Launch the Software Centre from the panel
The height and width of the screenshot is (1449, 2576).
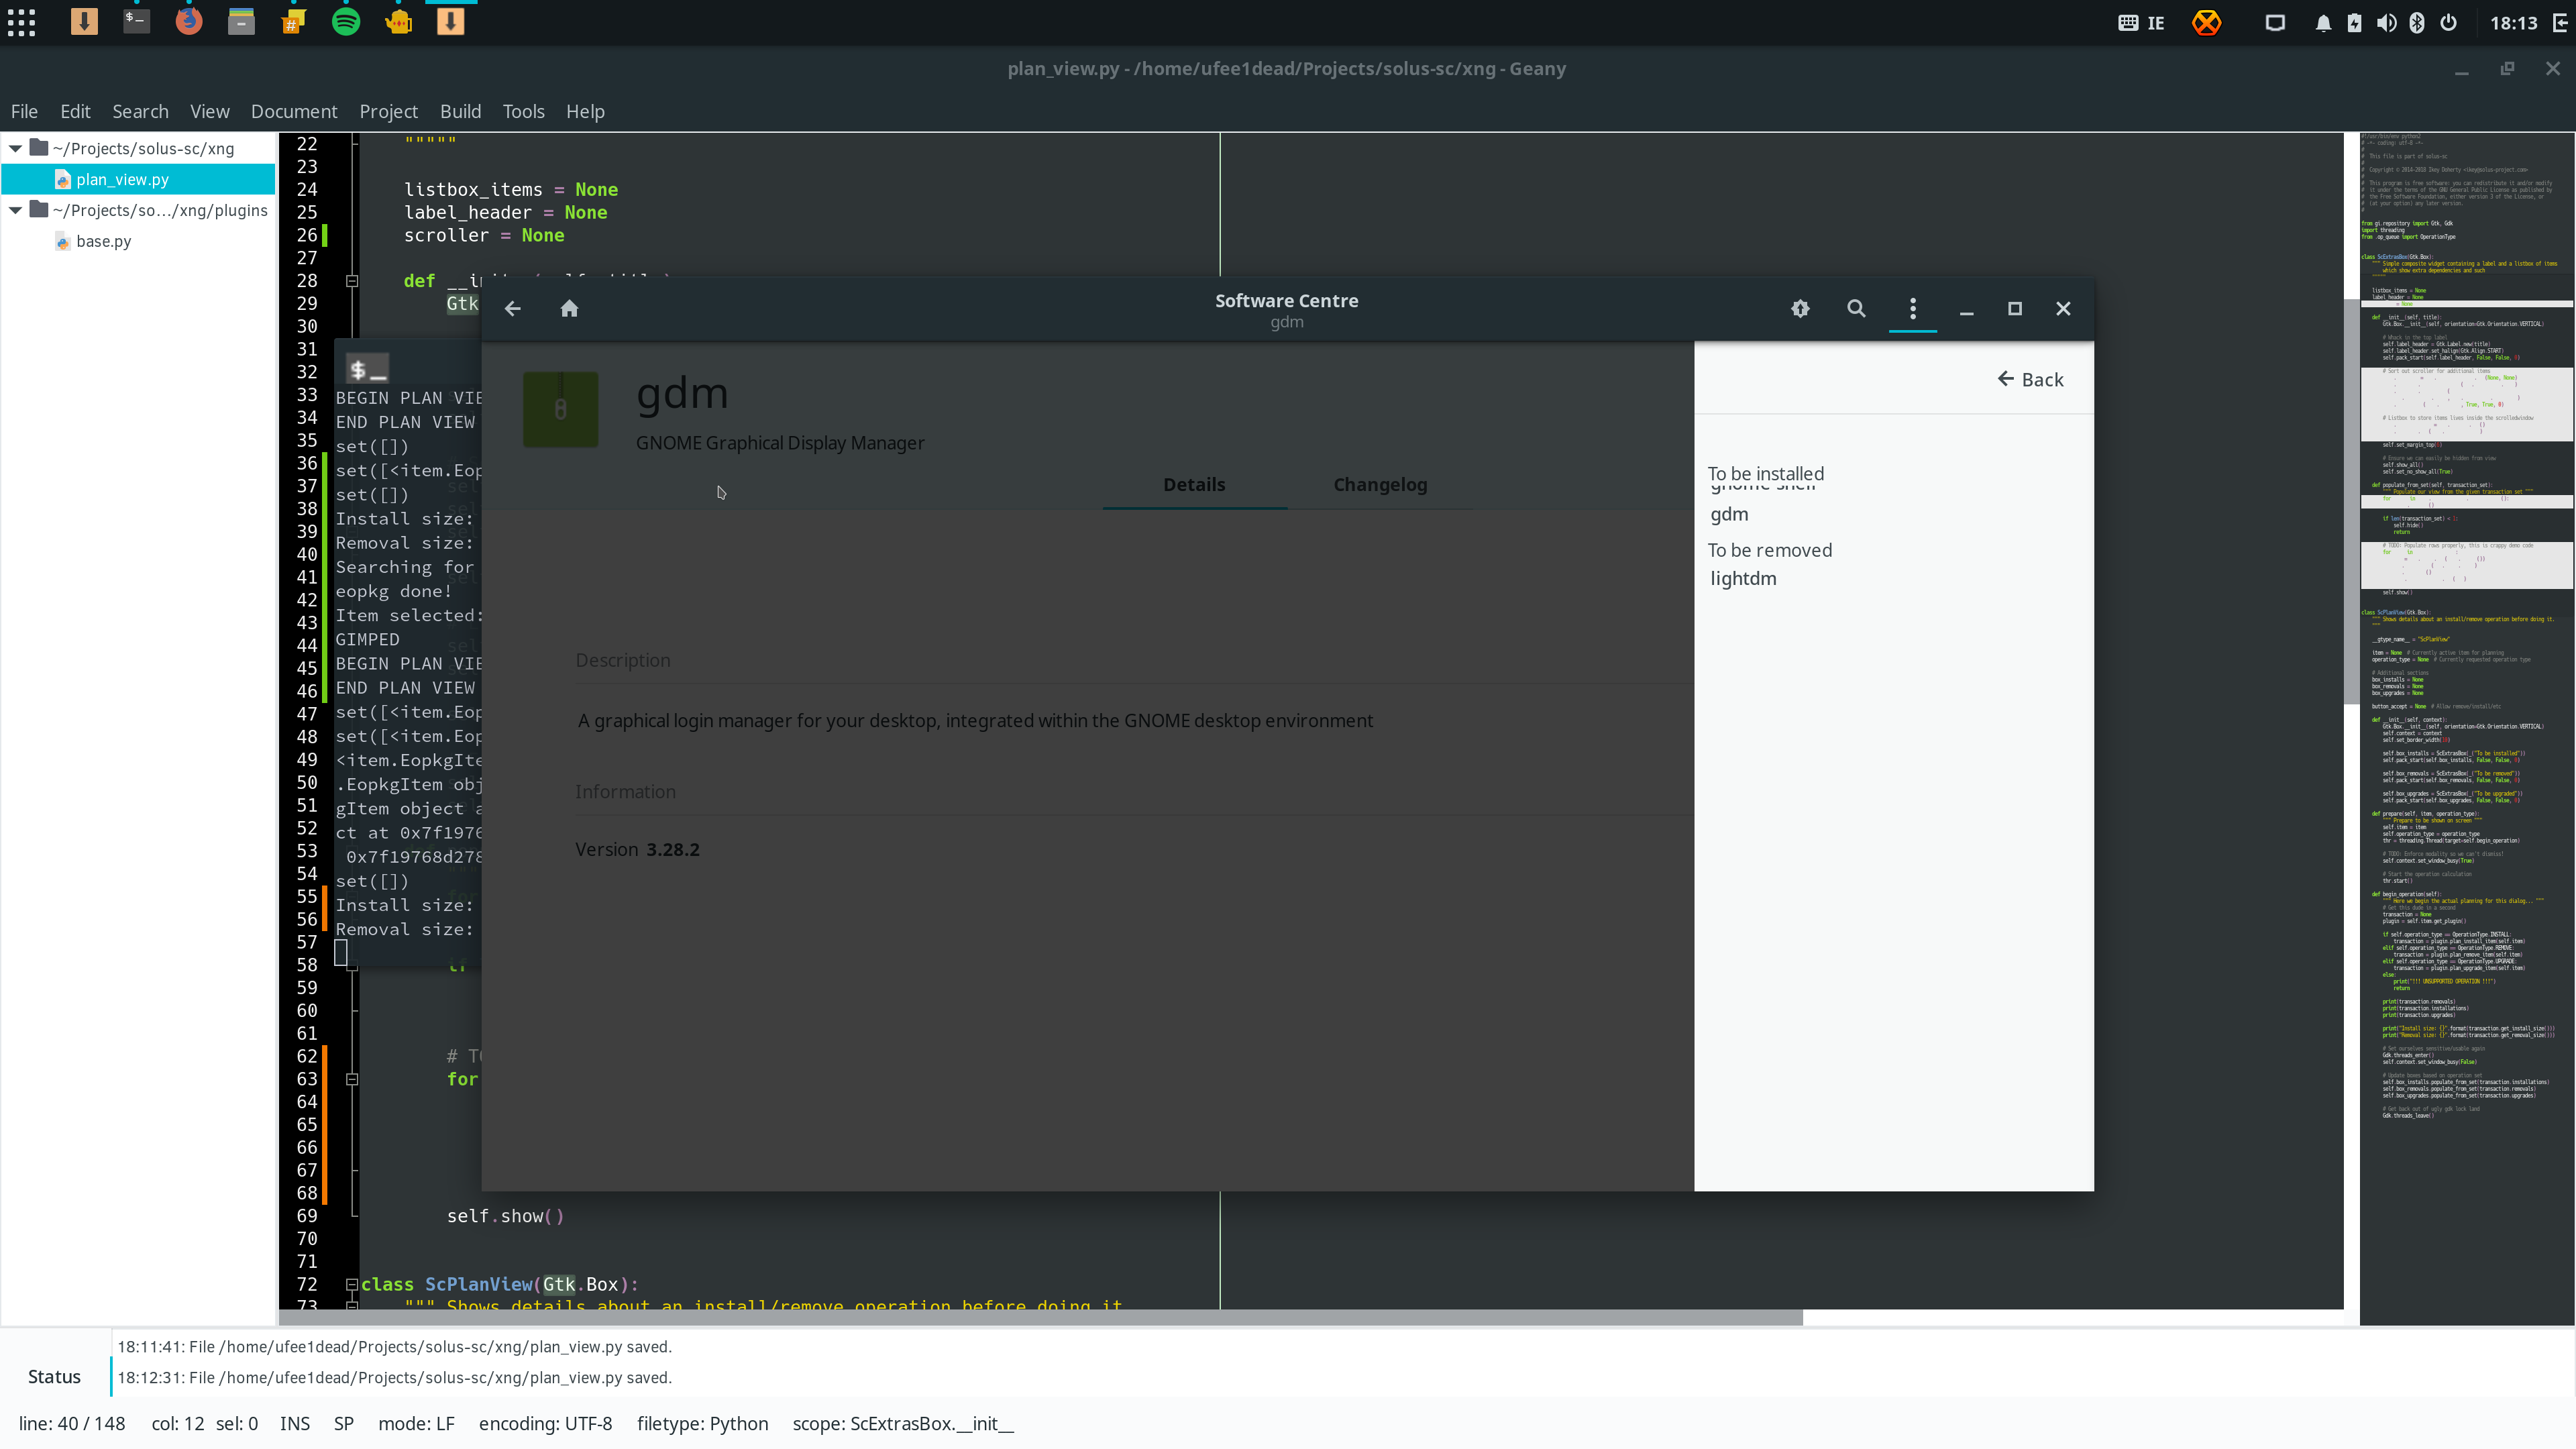pyautogui.click(x=84, y=22)
